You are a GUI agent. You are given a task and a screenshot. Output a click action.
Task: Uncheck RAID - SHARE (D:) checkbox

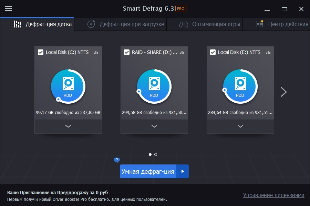coord(126,52)
